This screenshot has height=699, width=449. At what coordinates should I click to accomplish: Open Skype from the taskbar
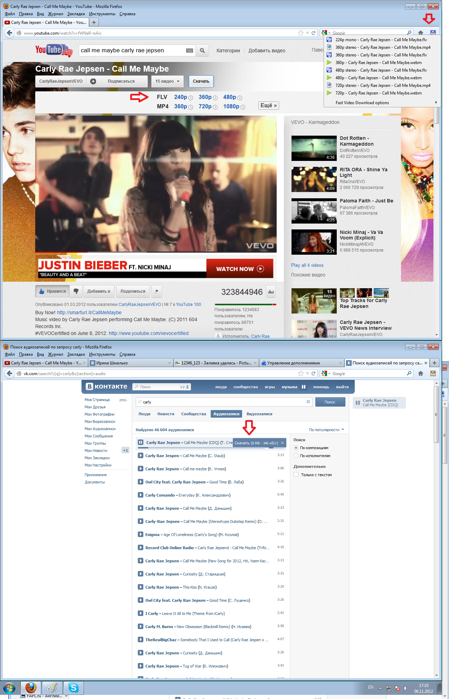(73, 688)
